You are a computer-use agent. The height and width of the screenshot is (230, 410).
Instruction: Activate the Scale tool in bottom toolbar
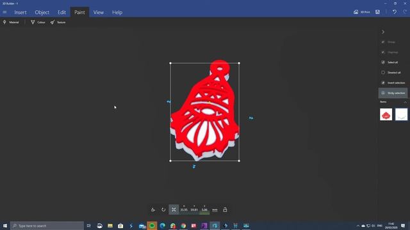coord(174,210)
